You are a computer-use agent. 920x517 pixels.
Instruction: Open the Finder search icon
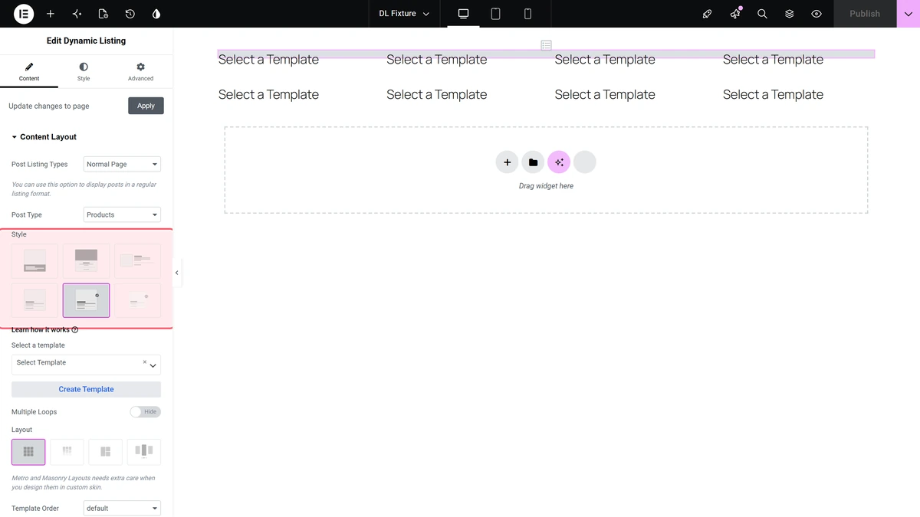point(762,14)
